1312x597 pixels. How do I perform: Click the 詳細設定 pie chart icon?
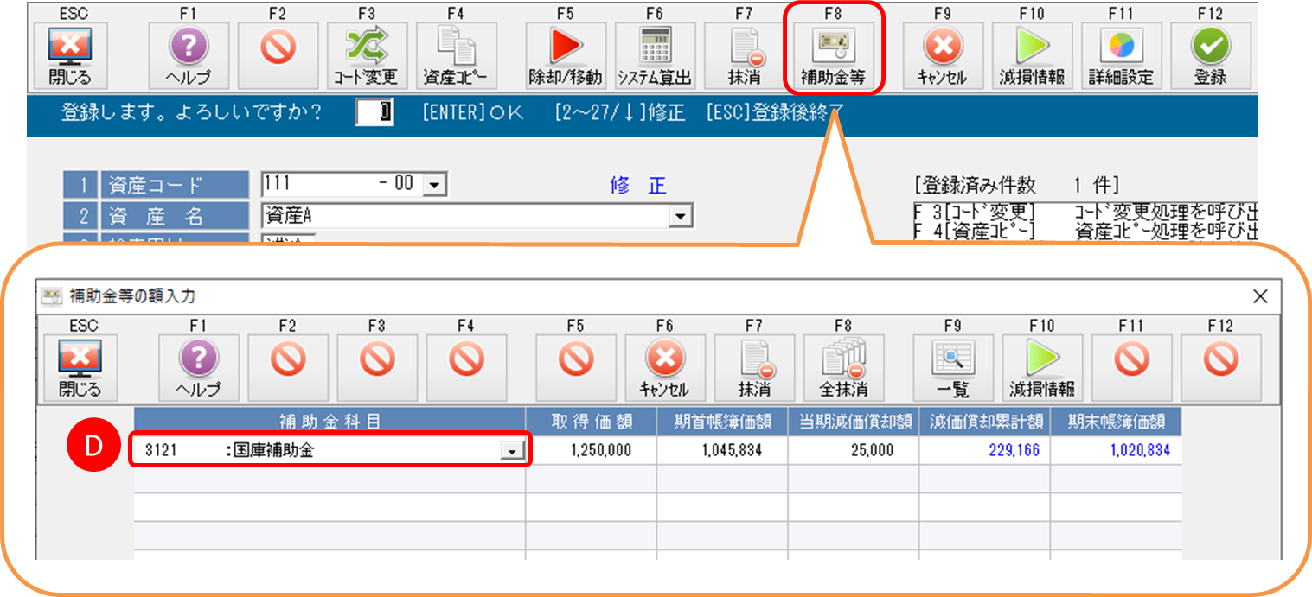(1121, 55)
